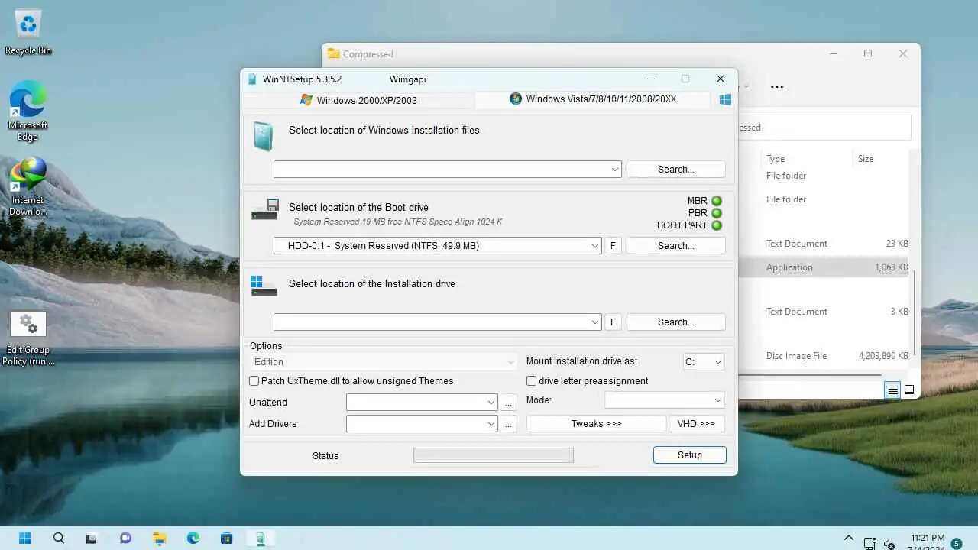Switch to details view in Compressed window
This screenshot has width=978, height=550.
892,390
